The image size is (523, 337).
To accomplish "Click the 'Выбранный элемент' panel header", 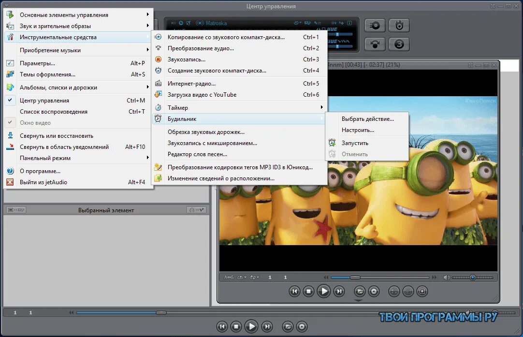I will (x=106, y=210).
